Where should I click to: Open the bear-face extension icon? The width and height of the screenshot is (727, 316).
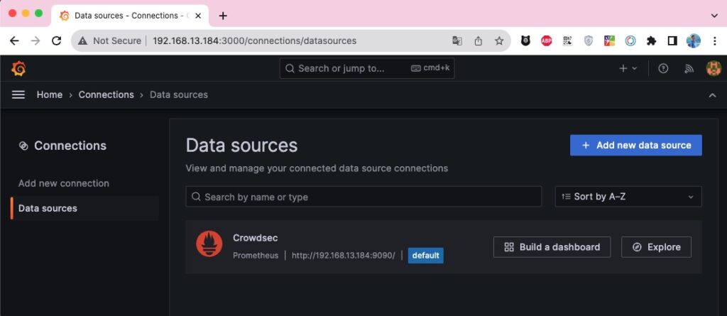tap(525, 41)
